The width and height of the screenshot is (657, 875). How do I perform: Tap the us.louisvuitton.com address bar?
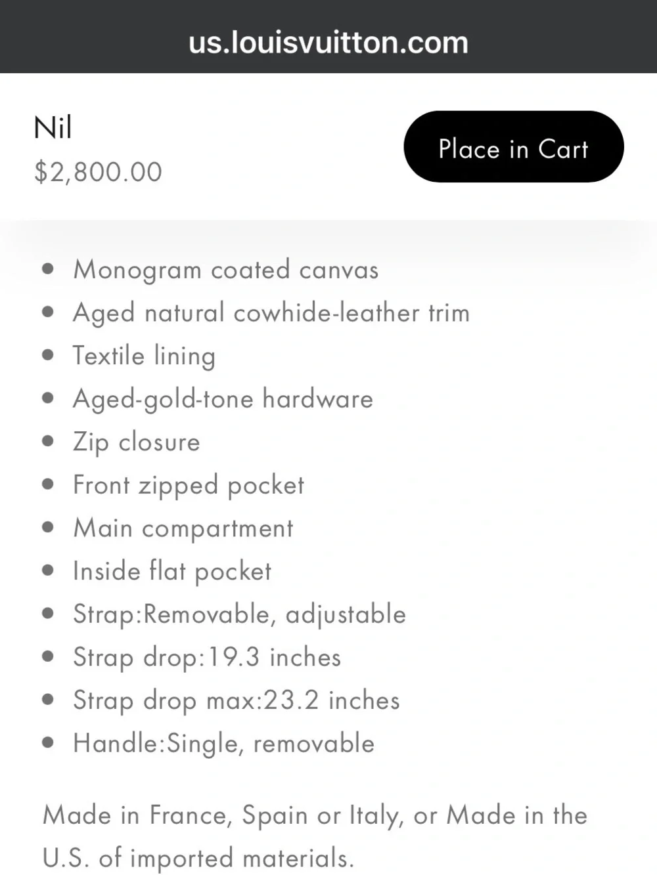pos(328,43)
